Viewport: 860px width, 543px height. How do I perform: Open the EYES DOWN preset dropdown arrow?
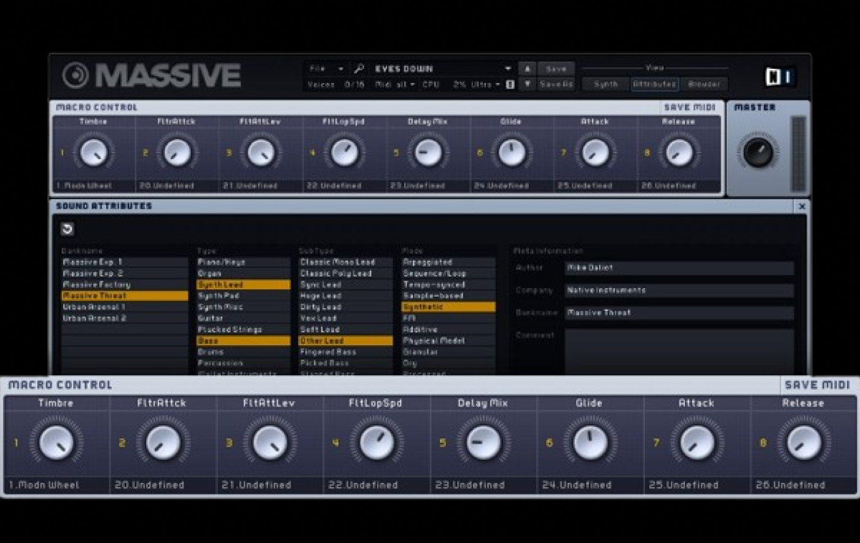pyautogui.click(x=508, y=69)
